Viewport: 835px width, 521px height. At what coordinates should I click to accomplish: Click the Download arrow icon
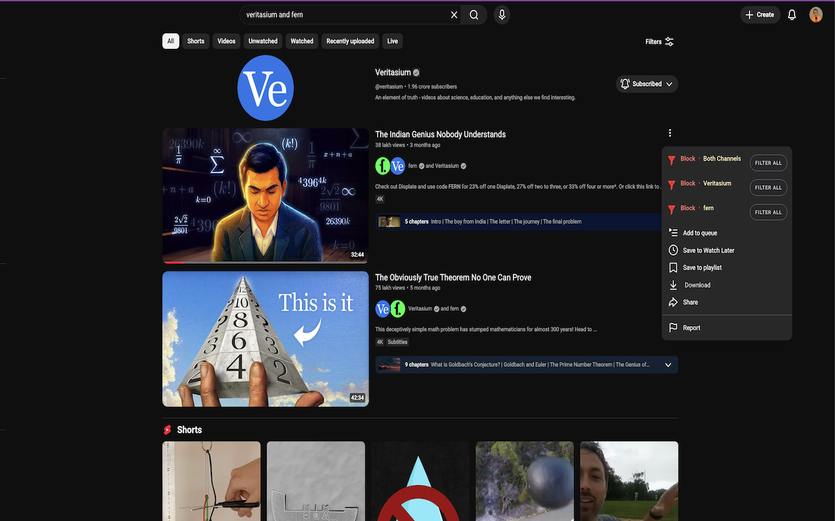[673, 285]
